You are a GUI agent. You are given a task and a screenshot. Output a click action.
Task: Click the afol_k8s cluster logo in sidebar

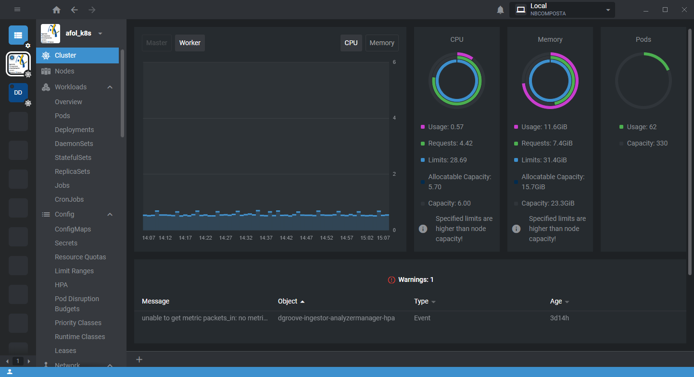click(50, 34)
